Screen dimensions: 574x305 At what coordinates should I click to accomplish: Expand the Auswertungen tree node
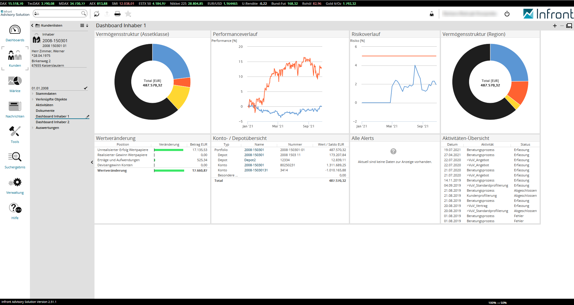33,128
